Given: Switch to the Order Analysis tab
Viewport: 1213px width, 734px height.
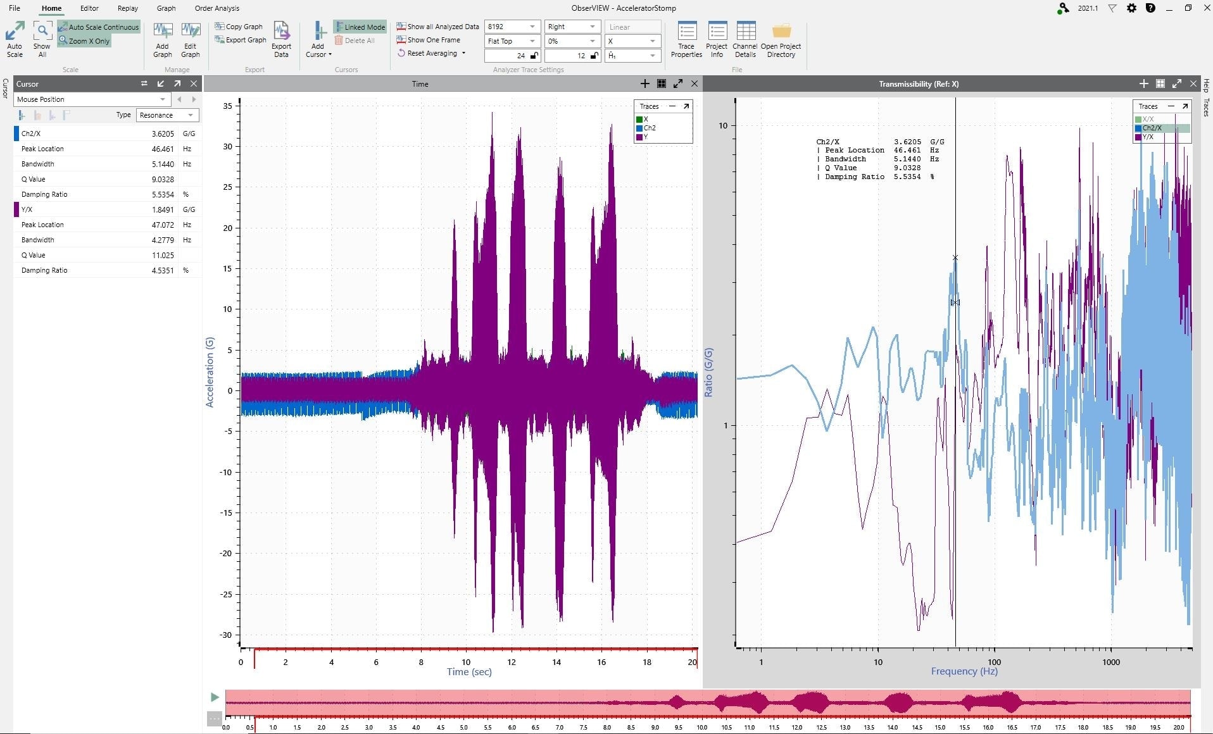Looking at the screenshot, I should (x=217, y=8).
